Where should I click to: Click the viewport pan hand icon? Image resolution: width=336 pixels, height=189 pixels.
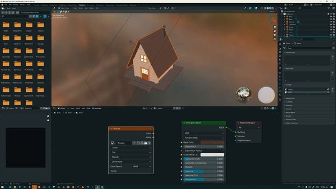pos(275,31)
